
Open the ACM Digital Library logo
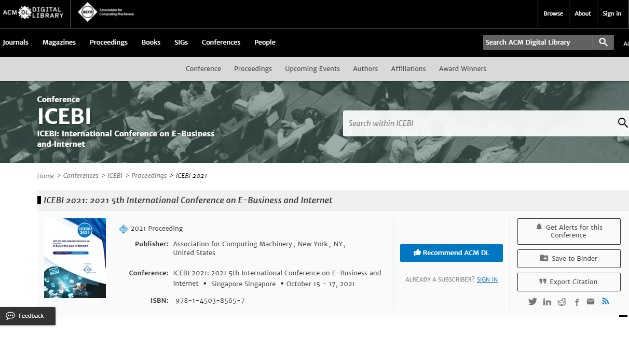pos(33,12)
